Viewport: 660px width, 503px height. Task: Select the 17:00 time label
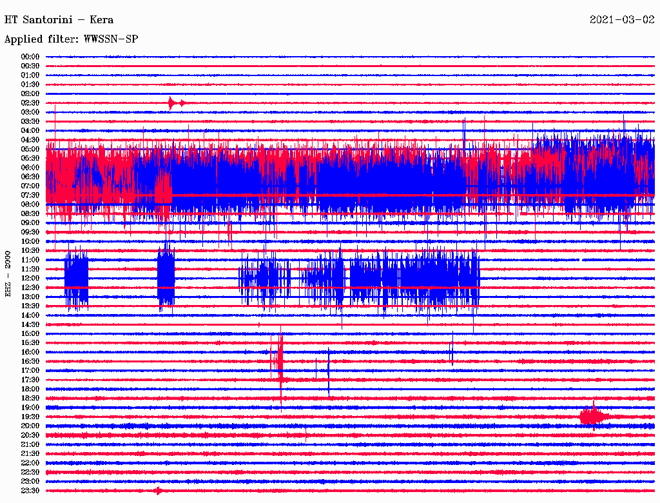coord(30,370)
